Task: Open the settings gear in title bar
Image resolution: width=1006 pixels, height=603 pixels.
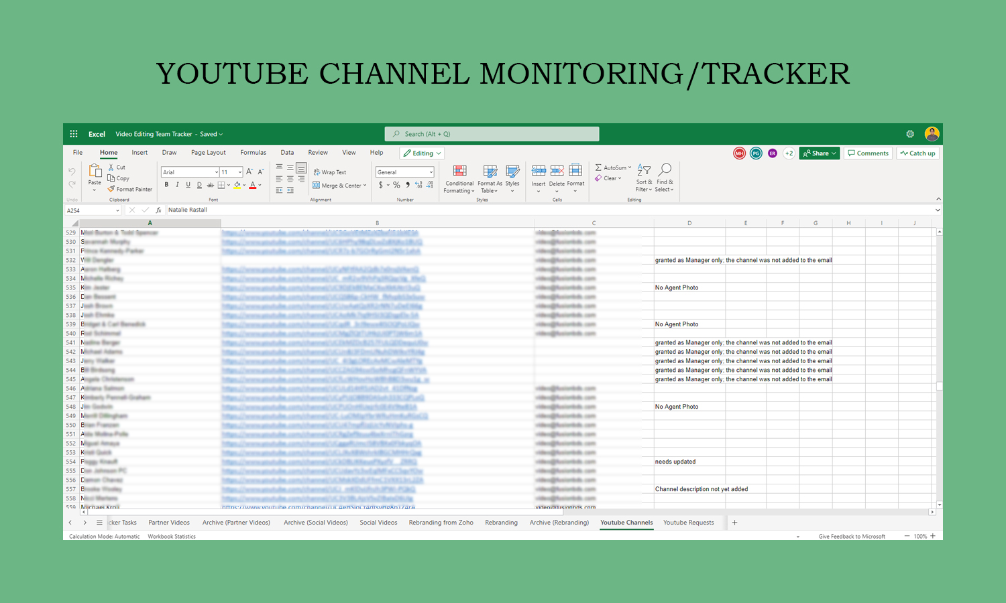Action: pyautogui.click(x=910, y=134)
